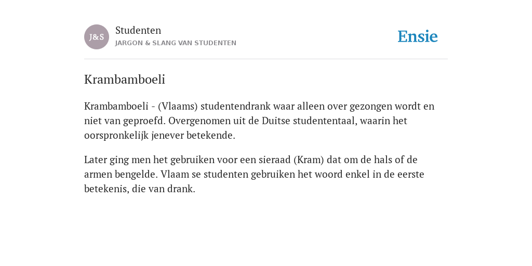Screen dimensions: 532x266
Task: Click 'armen bengelde' in the second paragraph
Action: click(121, 174)
